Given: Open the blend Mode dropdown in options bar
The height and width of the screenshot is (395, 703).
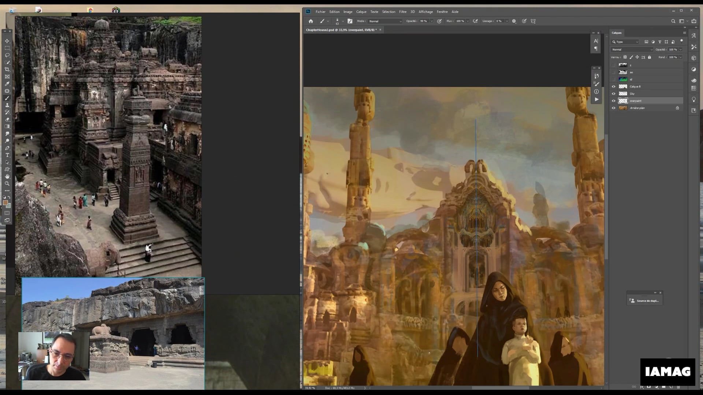Looking at the screenshot, I should click(x=384, y=21).
